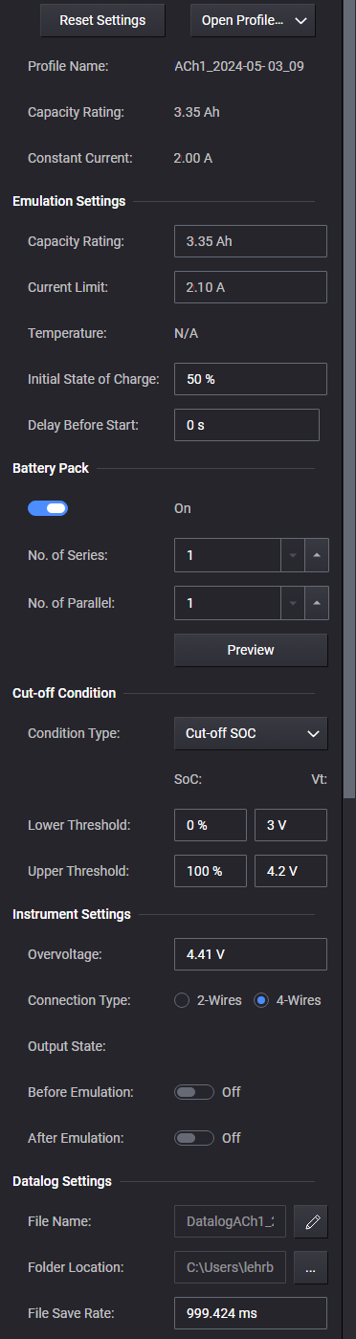Enable Before Emulation output state toggle

point(194,1092)
